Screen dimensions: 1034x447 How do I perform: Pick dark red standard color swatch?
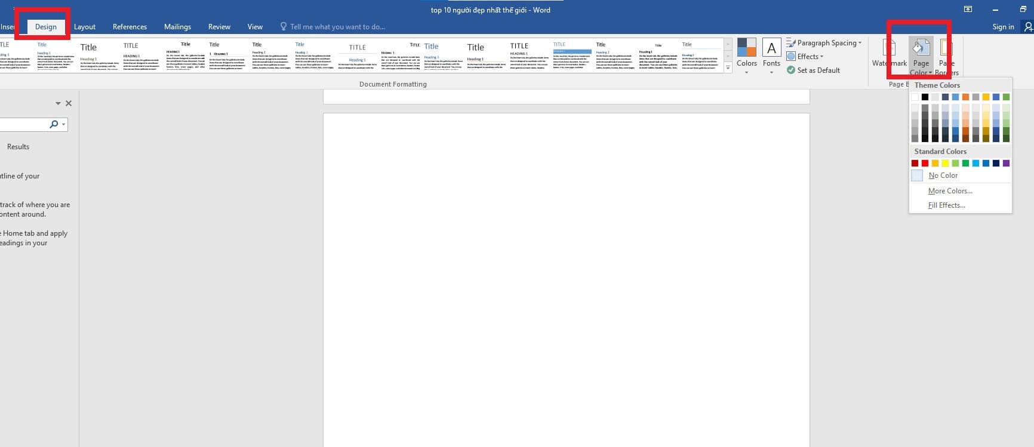pos(915,163)
